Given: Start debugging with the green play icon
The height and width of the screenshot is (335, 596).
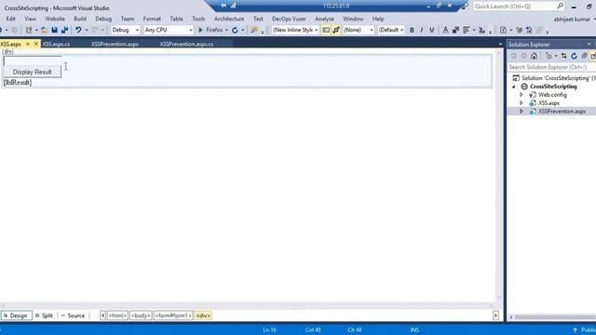Looking at the screenshot, I should click(x=201, y=30).
